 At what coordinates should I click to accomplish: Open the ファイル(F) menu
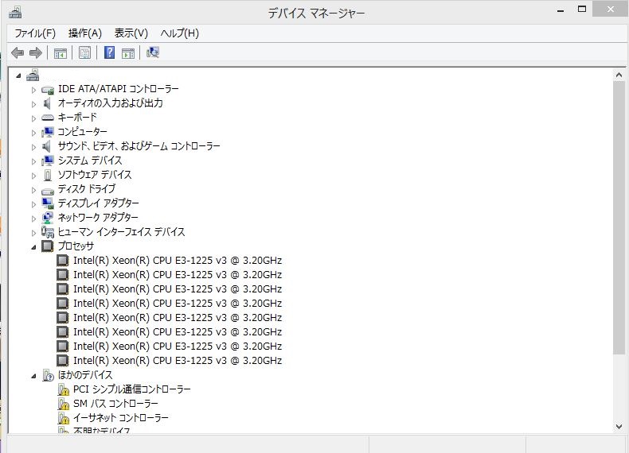tap(35, 33)
